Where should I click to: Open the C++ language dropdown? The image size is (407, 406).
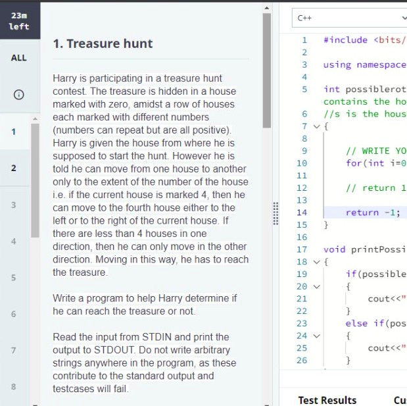[x=349, y=18]
